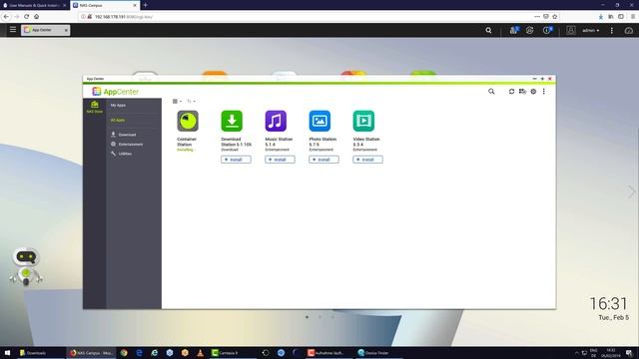Open background tasks icon in QTS bar

click(x=514, y=30)
